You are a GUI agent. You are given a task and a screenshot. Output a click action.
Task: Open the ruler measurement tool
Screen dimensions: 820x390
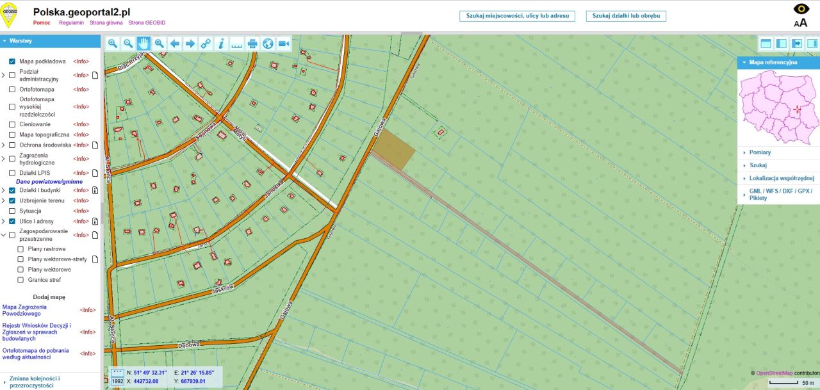click(x=237, y=44)
